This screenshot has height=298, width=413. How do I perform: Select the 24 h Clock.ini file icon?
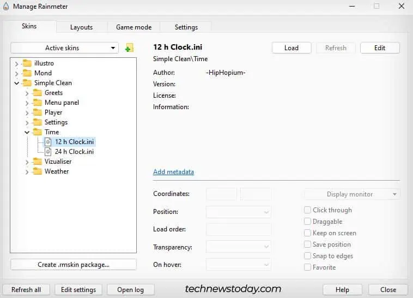[48, 152]
